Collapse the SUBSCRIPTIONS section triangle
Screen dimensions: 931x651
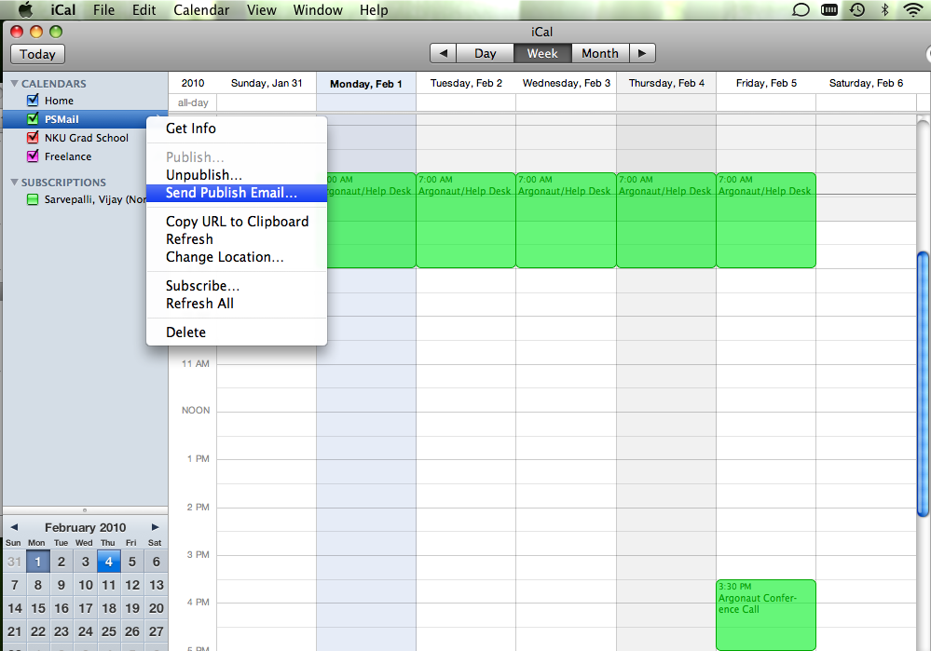pyautogui.click(x=14, y=183)
